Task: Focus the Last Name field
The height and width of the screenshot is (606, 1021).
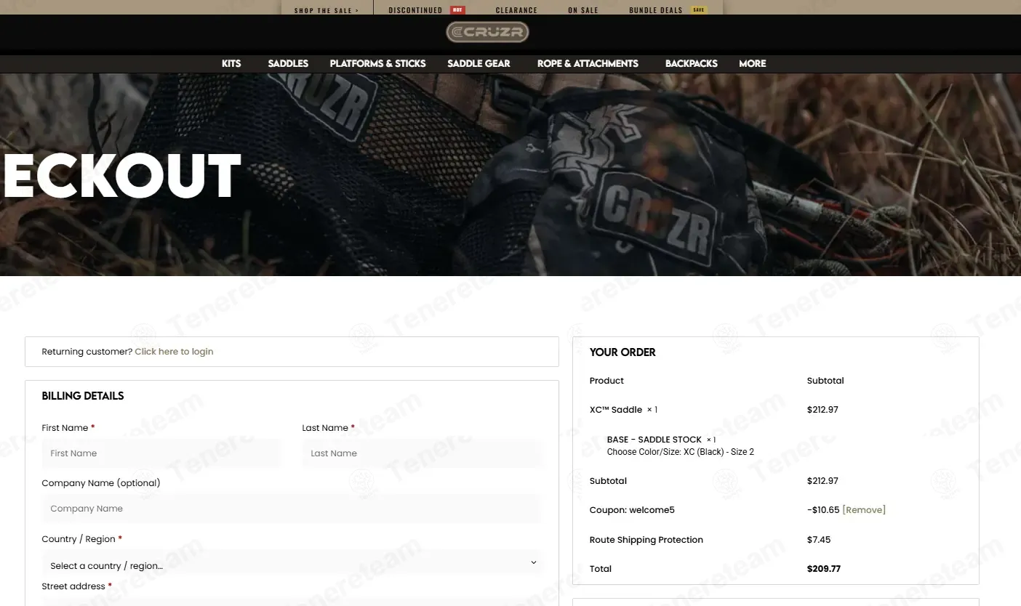Action: click(422, 453)
